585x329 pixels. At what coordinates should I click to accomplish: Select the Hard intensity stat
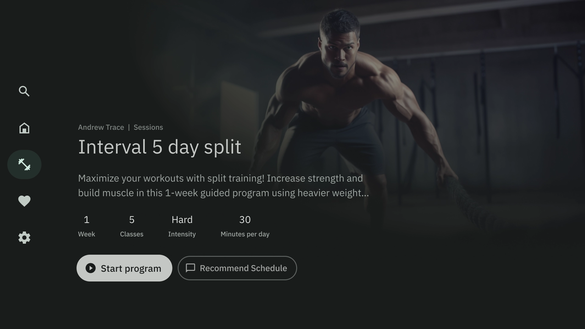182,225
